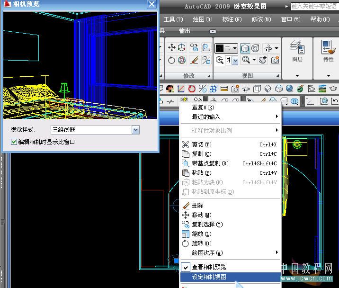Toggle 编辑相机时显示此窗口 checkbox

pos(14,142)
